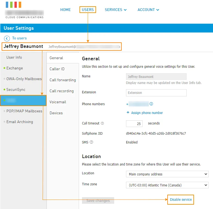The width and height of the screenshot is (213, 209).
Task: Open the Exchange service section
Action: pos(15,68)
